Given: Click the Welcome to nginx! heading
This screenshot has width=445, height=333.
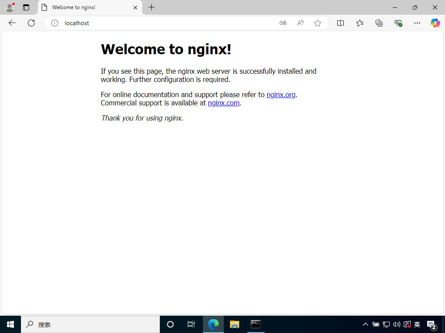Looking at the screenshot, I should click(x=166, y=49).
